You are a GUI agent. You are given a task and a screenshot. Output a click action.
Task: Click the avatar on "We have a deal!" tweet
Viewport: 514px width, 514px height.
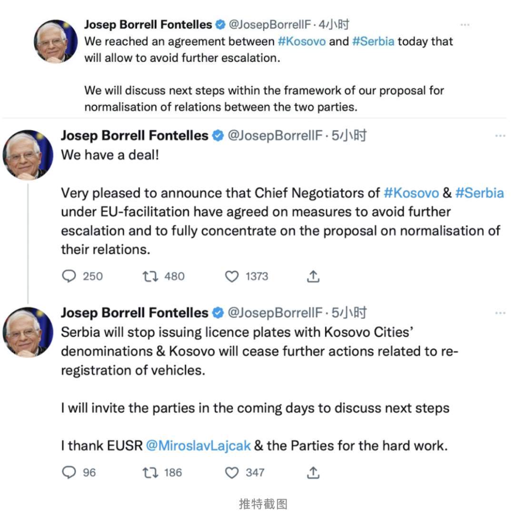point(28,155)
